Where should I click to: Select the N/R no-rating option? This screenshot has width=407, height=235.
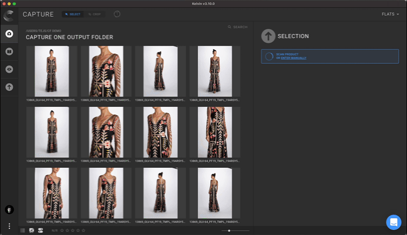click(54, 230)
